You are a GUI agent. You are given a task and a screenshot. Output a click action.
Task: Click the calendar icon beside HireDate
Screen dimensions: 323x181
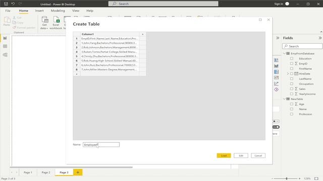[296, 74]
